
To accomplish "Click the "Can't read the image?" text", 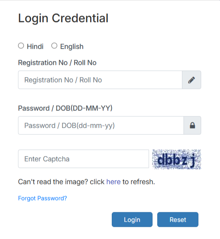I will pos(53,182).
